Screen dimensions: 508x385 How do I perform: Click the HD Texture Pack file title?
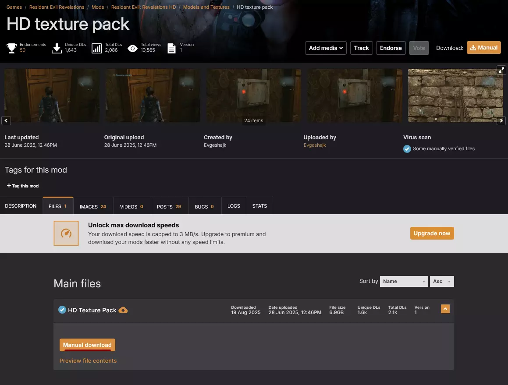(92, 310)
